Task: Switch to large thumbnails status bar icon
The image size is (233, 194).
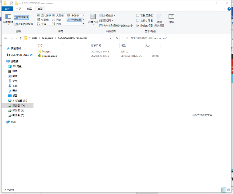Action: [x=228, y=190]
